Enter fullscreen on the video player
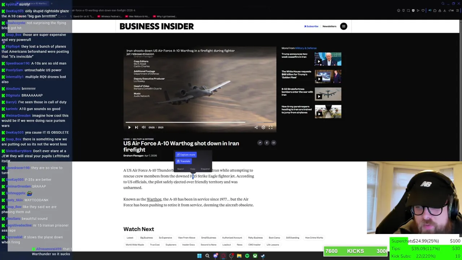462x260 pixels. [x=270, y=127]
